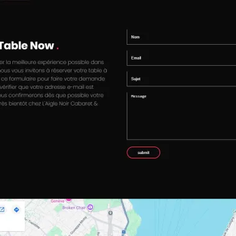
Task: Select the blue route 1 shield marker
Action: pyautogui.click(x=124, y=232)
